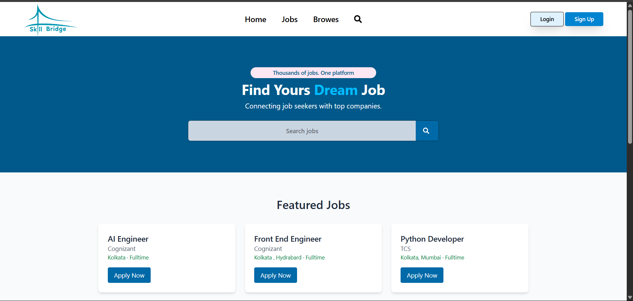Open the Jobs navigation link

(x=289, y=19)
